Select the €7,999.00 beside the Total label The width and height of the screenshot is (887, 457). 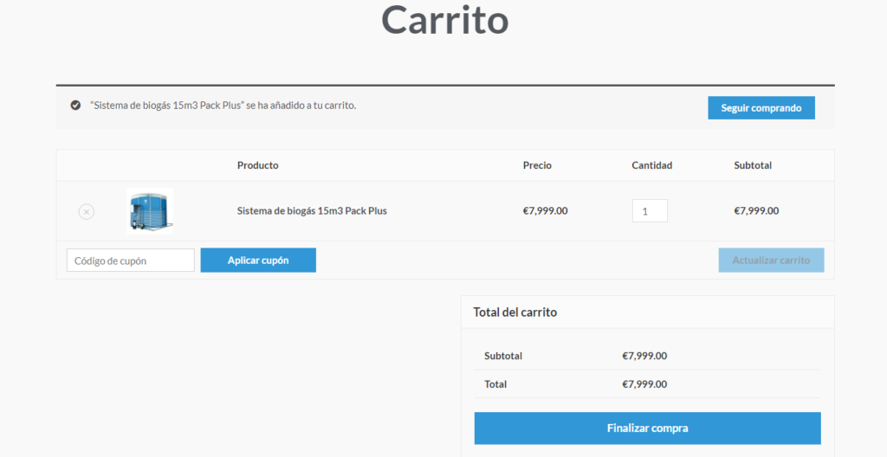point(644,384)
